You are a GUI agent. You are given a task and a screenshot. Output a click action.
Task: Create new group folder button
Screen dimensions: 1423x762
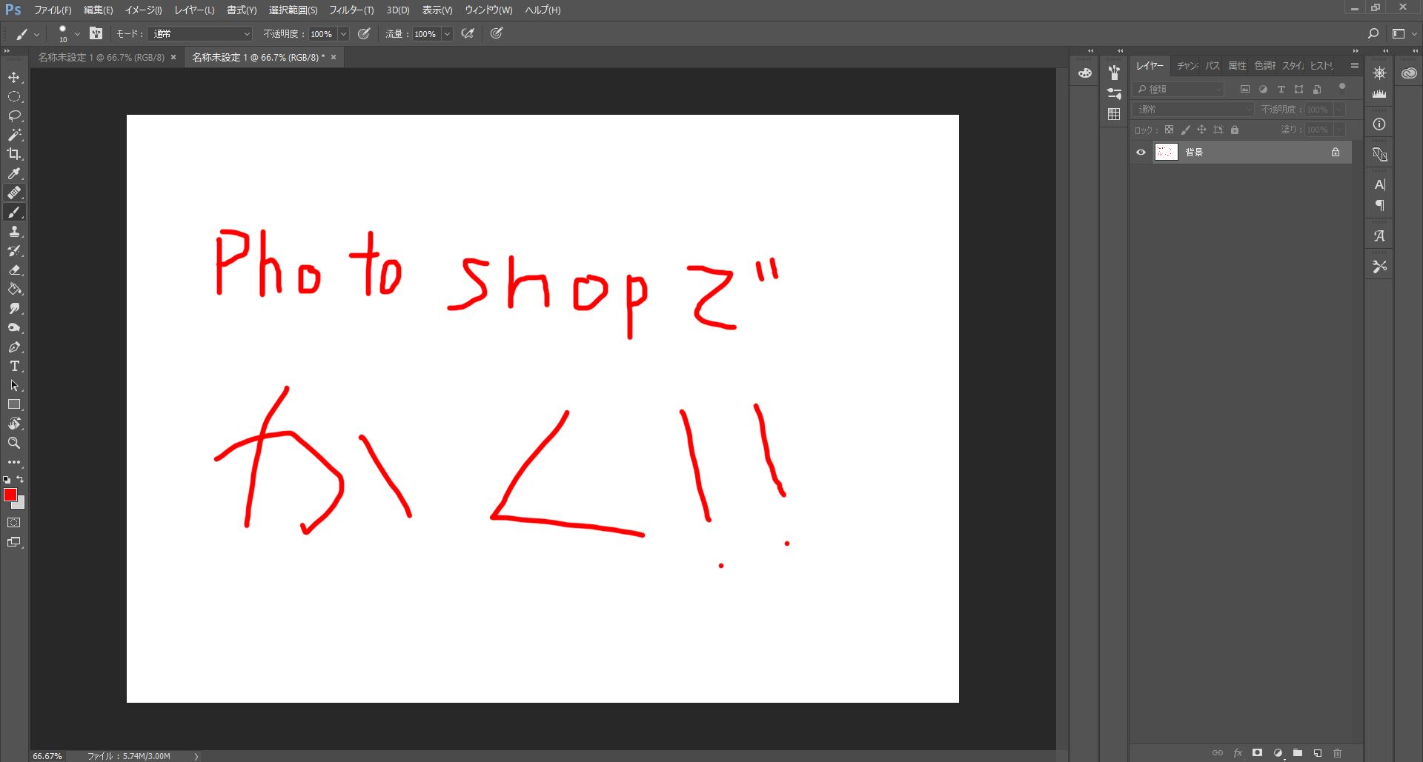(x=1298, y=753)
